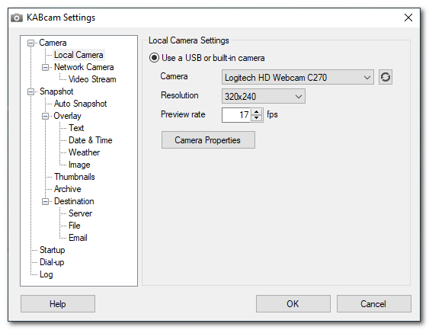Screen dimensions: 429x330
Task: Go to Date & Time overlay settings
Action: click(90, 140)
